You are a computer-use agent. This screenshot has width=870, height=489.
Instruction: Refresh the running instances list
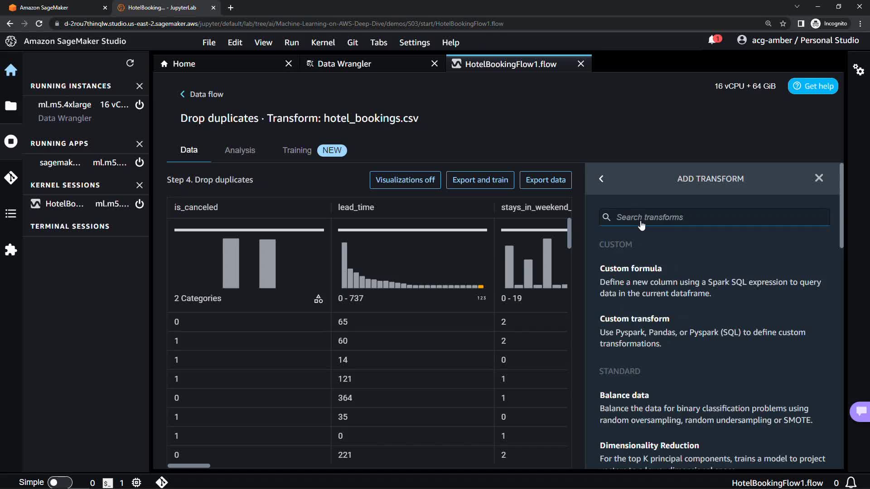coord(130,63)
